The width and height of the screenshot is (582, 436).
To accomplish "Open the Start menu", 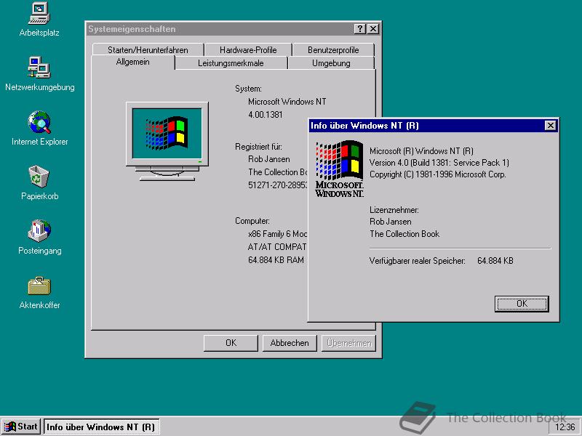I will coord(21,427).
